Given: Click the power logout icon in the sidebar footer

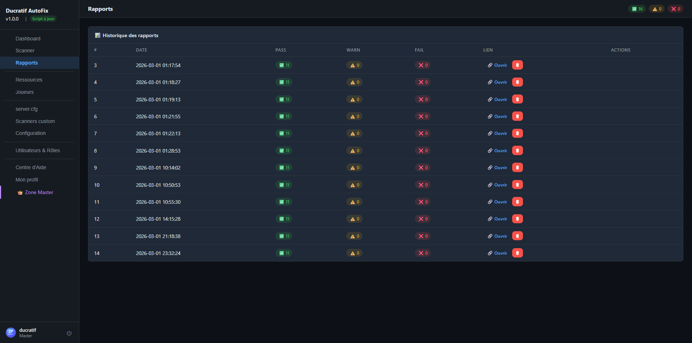Looking at the screenshot, I should coord(69,333).
